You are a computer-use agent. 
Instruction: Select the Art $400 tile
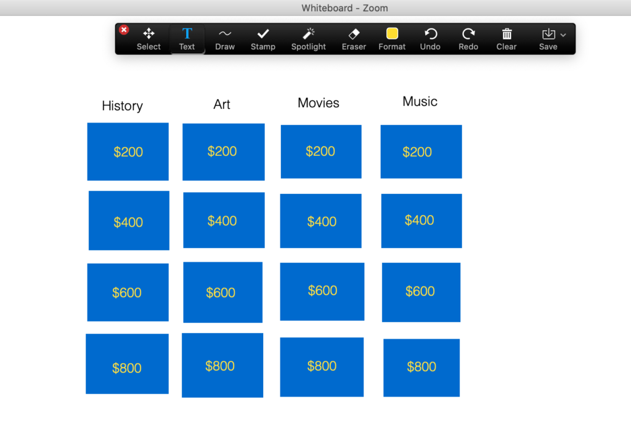point(224,220)
